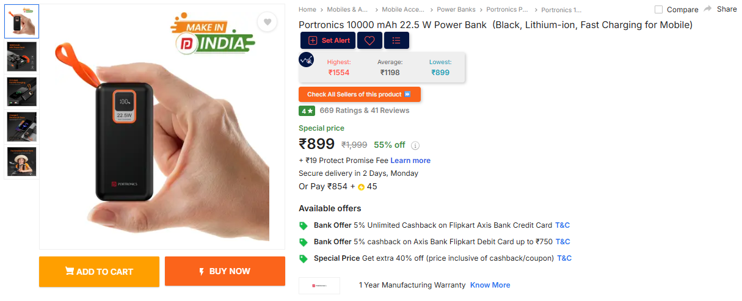
Task: Click the price trend graph icon
Action: pyautogui.click(x=307, y=60)
